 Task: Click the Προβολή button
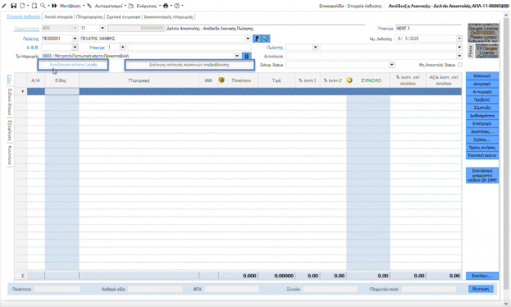482,100
